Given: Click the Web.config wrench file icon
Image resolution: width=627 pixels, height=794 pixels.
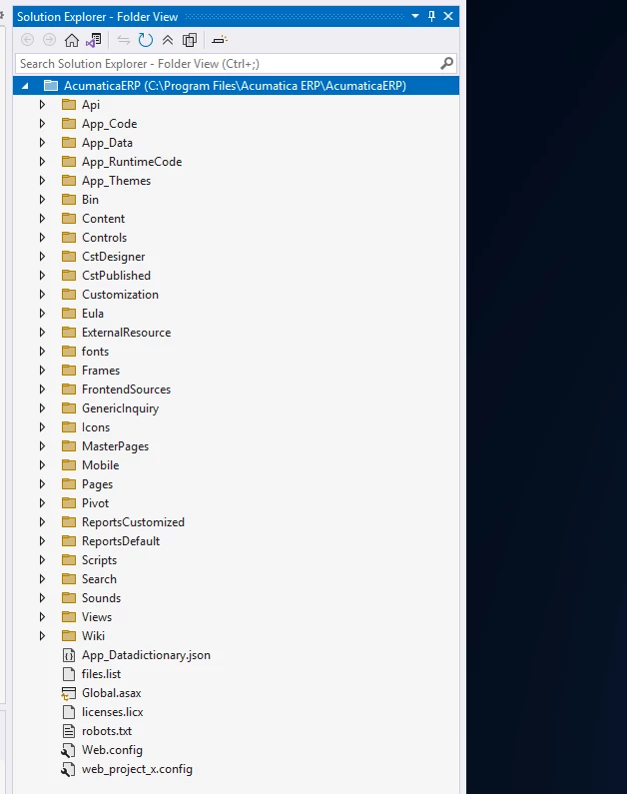Looking at the screenshot, I should [68, 750].
